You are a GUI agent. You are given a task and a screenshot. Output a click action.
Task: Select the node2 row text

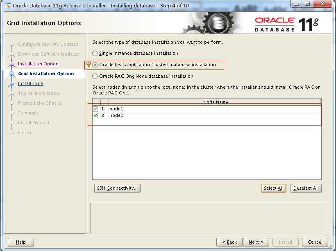(x=116, y=115)
